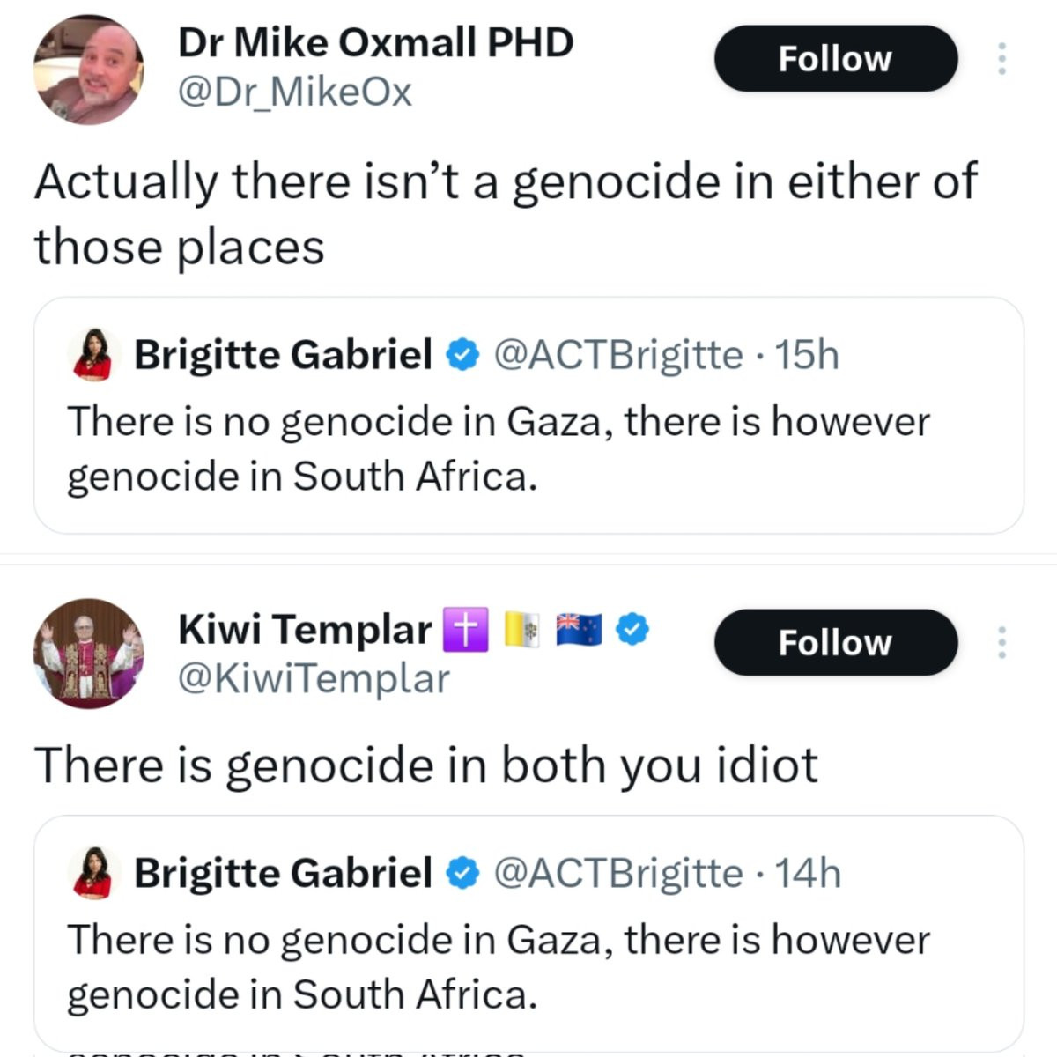The image size is (1057, 1057).
Task: Open Brigitte Gabriel avatar in 14h quote
Action: coord(92,873)
